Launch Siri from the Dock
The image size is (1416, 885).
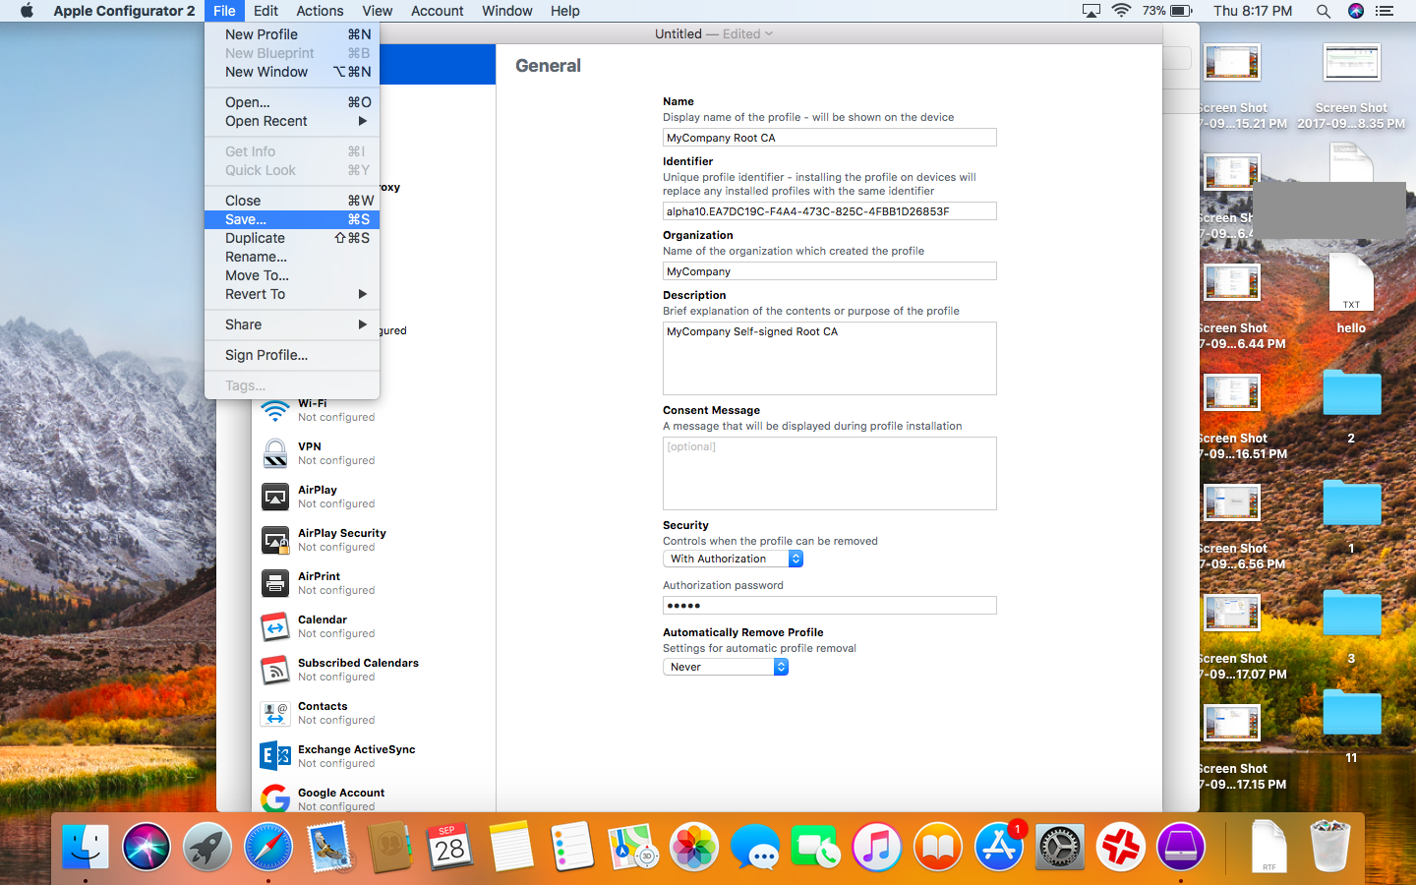tap(147, 847)
